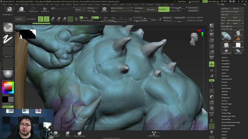
Task: Open the Color menu
Action: point(17,4)
